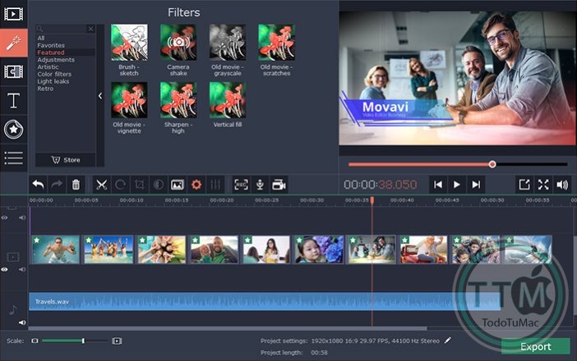The width and height of the screenshot is (577, 361).
Task: Click the Undo arrow button
Action: pos(38,185)
